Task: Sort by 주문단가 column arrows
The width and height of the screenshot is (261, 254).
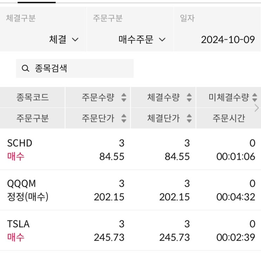Action: [124, 118]
